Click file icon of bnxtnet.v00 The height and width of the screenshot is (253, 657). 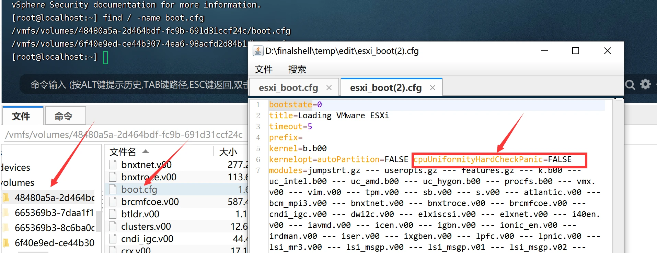click(113, 165)
